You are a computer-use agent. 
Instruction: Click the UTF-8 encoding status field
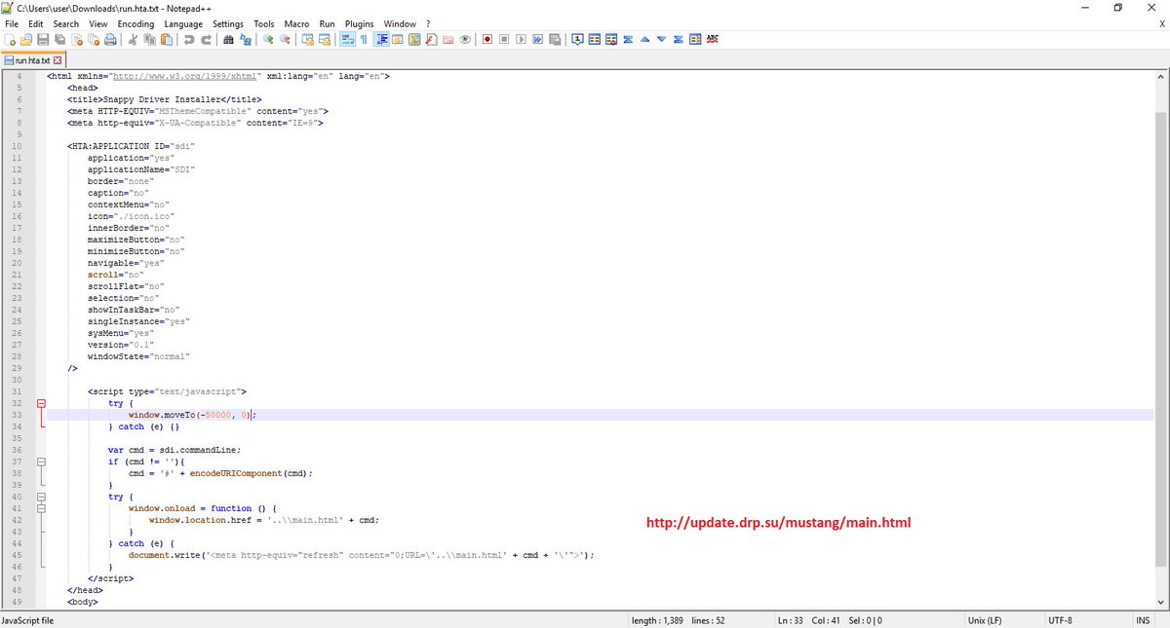tap(1061, 620)
